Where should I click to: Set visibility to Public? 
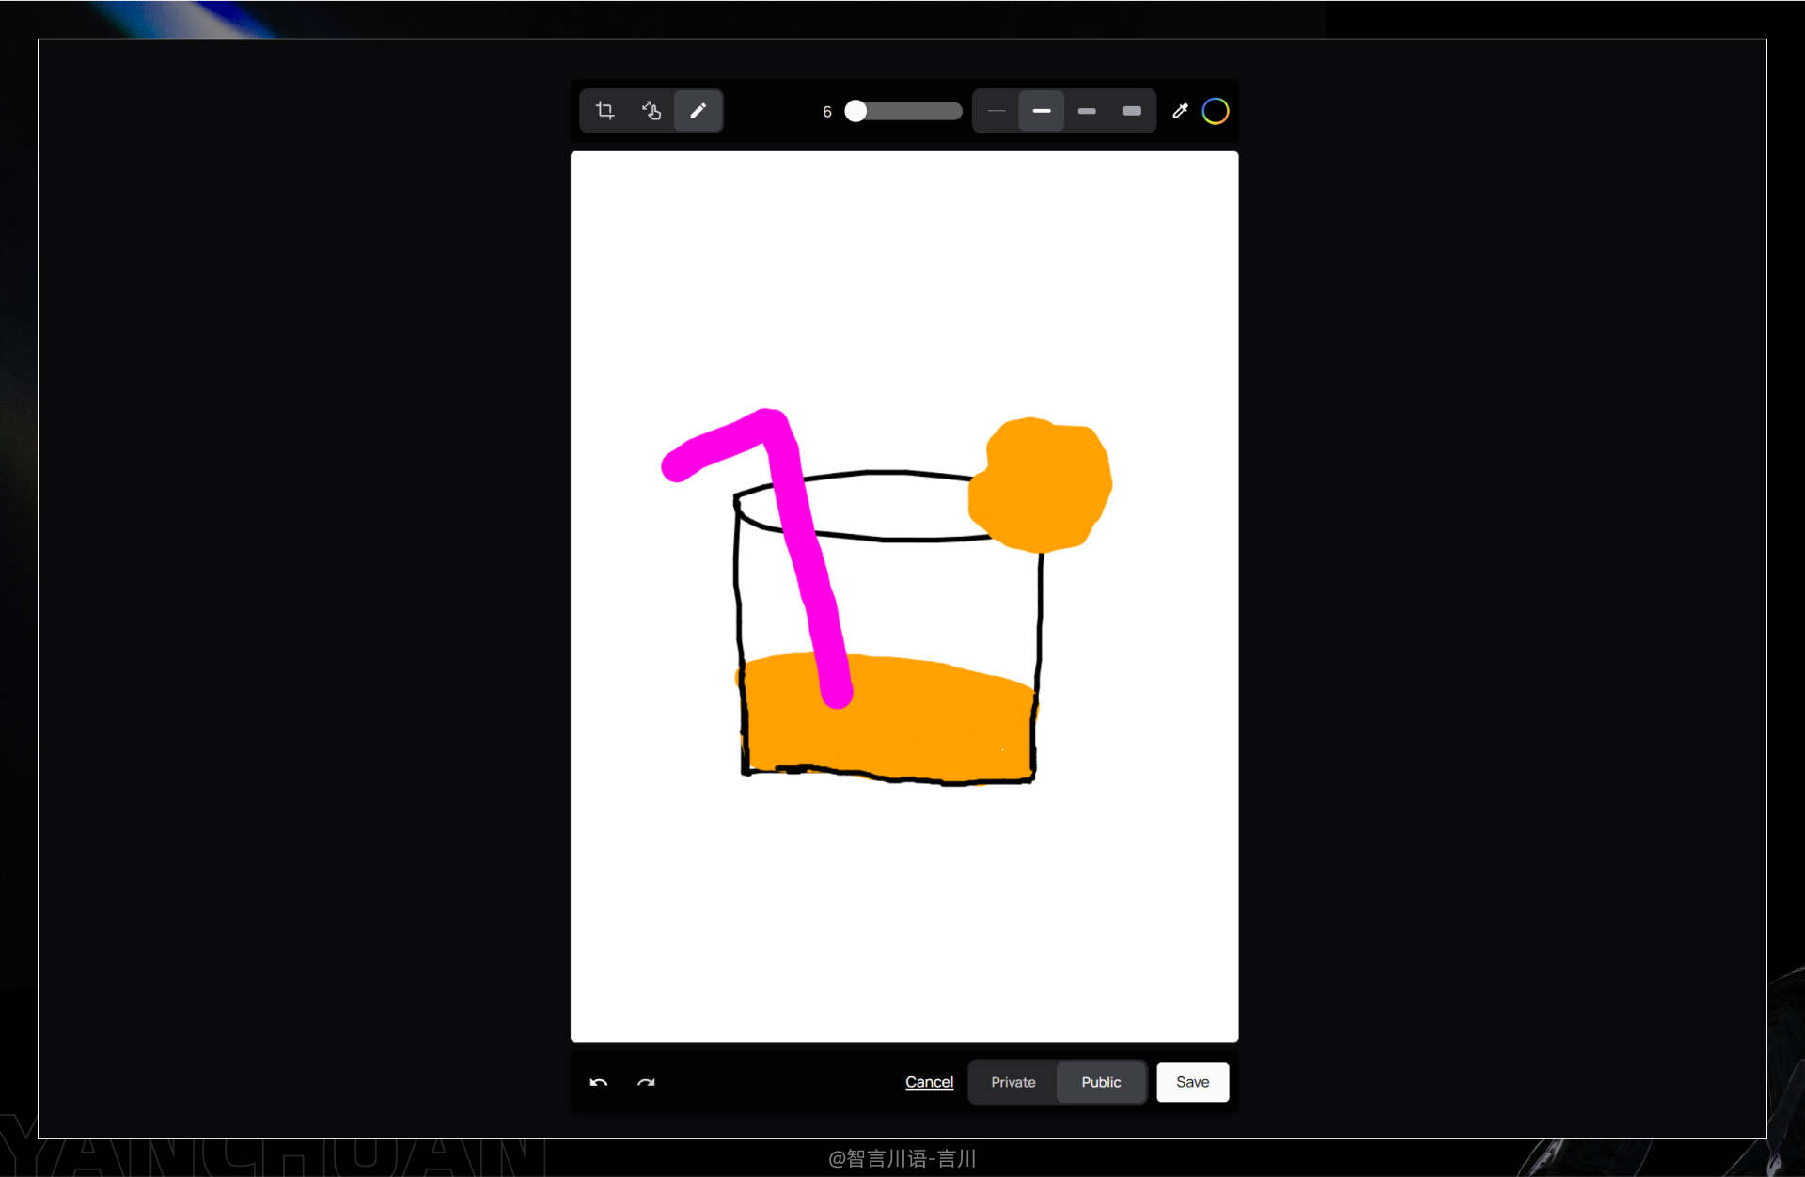click(1101, 1082)
